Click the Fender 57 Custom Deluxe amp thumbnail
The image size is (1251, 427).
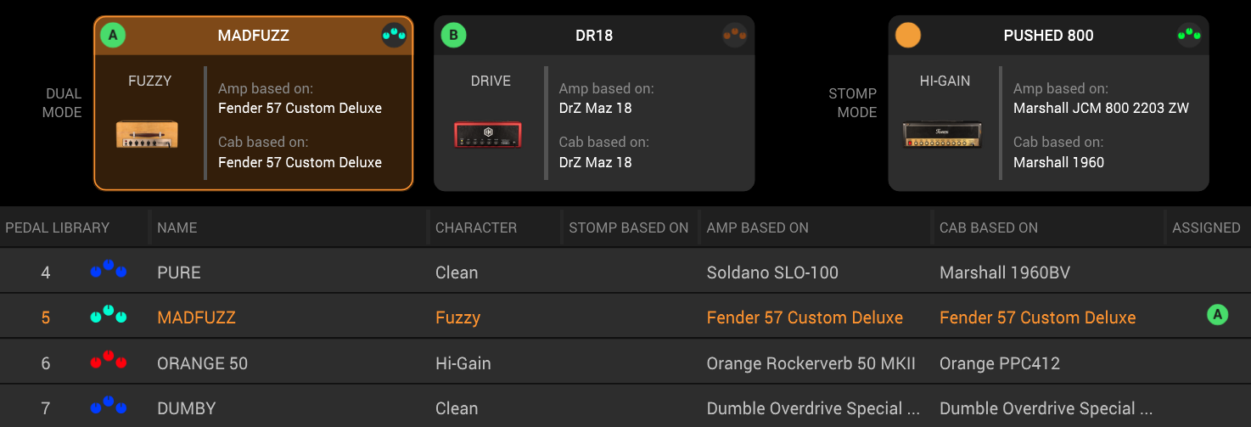coord(147,134)
